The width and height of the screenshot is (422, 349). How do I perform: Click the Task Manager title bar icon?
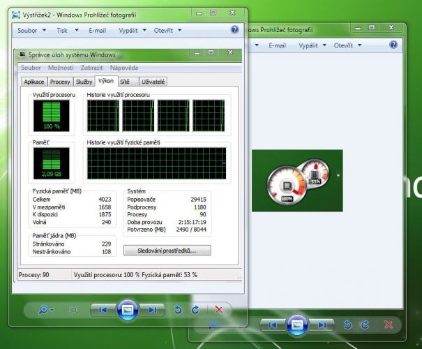[x=22, y=54]
